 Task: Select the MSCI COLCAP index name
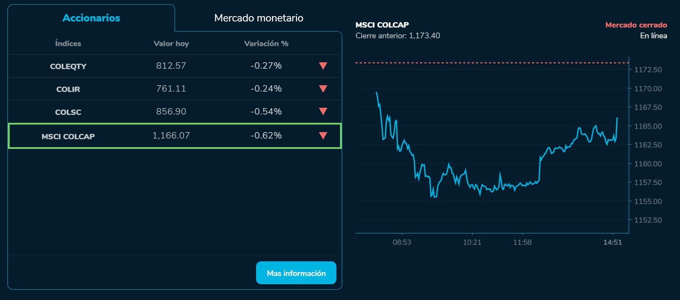68,136
